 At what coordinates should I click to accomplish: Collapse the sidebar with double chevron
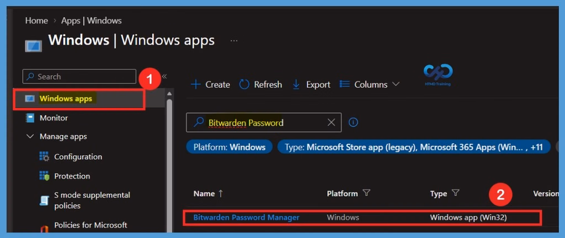(x=164, y=76)
